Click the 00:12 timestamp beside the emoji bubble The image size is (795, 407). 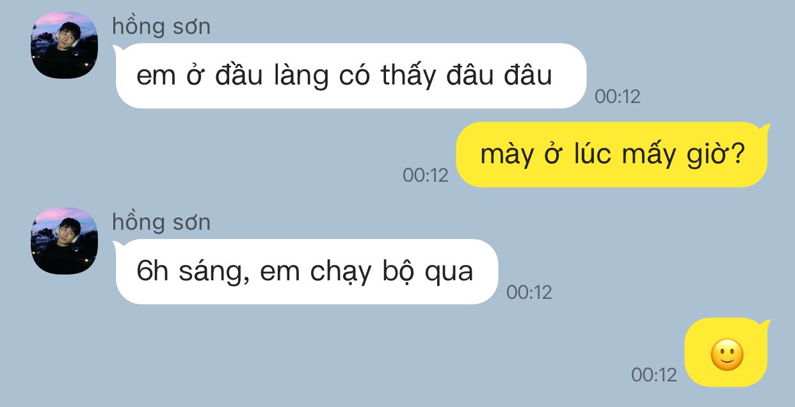coord(654,374)
